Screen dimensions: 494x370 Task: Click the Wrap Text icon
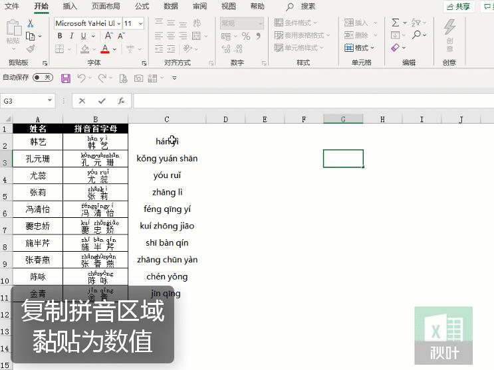(x=197, y=23)
